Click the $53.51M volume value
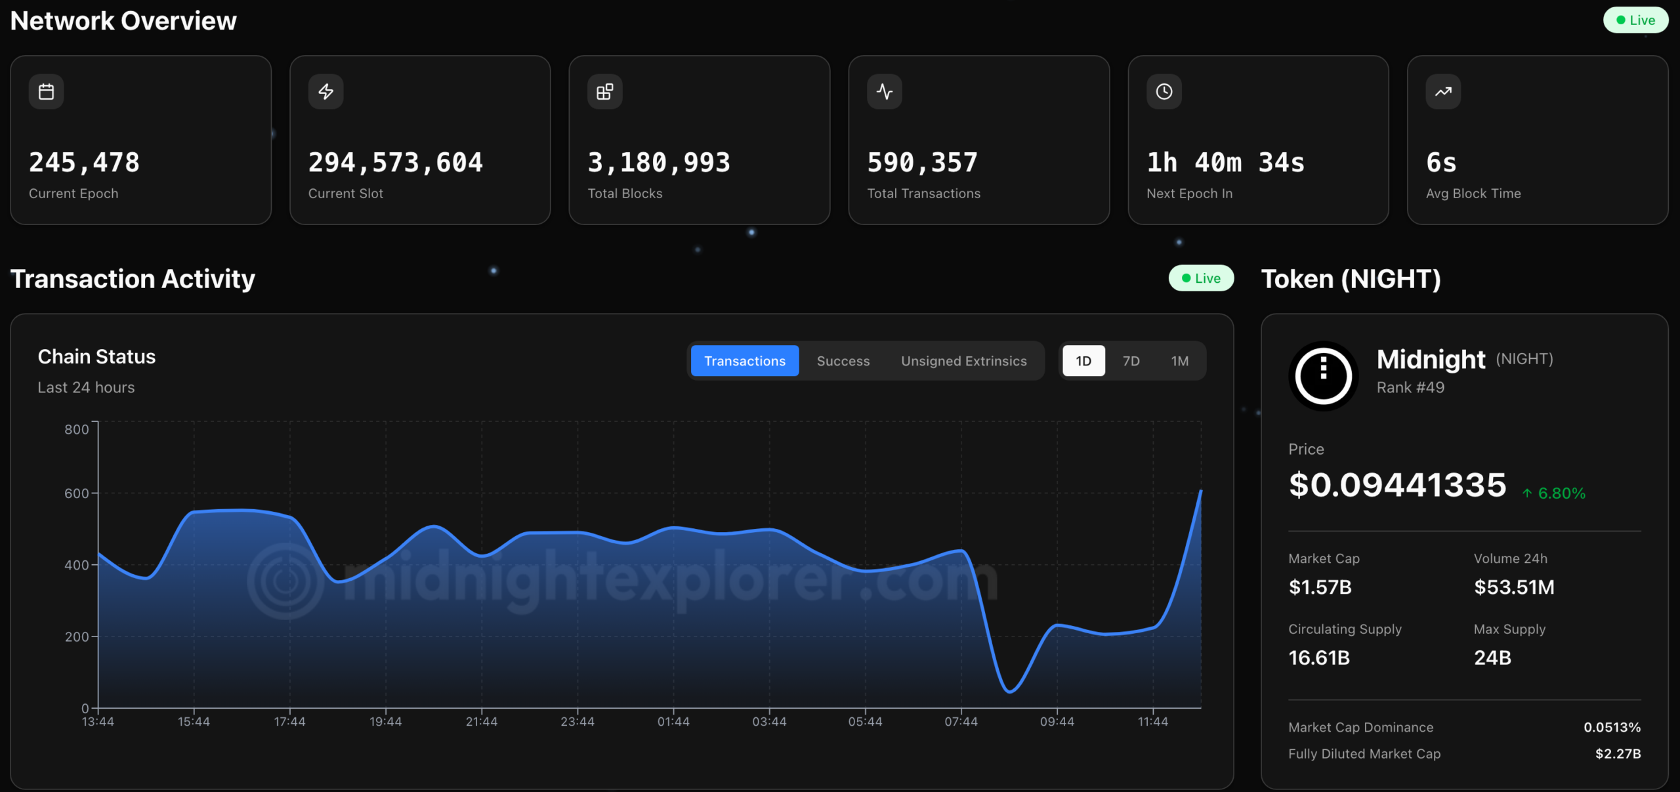 coord(1515,587)
